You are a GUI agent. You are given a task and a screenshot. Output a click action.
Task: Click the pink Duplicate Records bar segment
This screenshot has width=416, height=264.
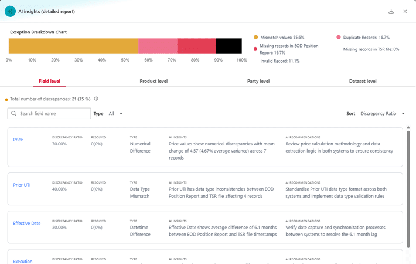158,46
